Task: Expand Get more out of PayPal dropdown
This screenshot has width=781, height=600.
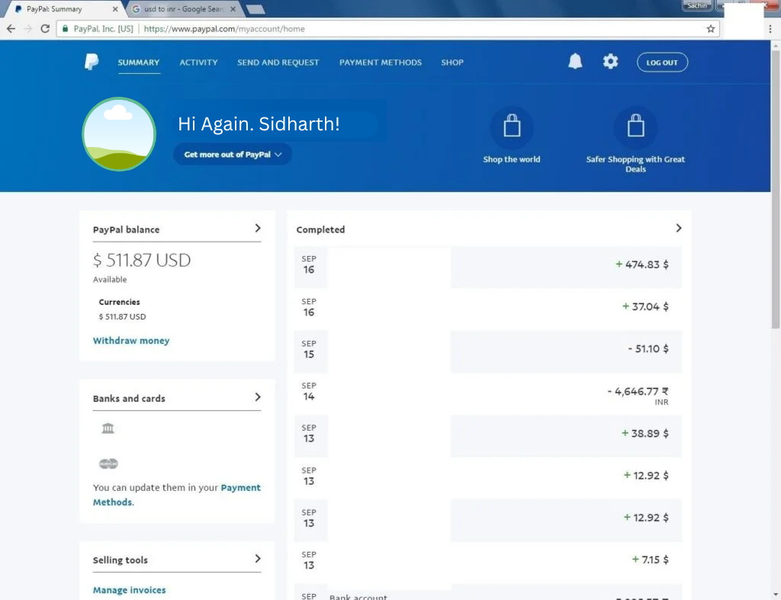Action: click(233, 154)
